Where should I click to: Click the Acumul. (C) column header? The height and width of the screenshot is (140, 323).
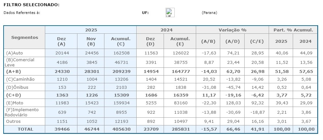point(120,41)
